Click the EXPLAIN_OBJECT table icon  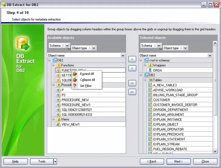click(150, 124)
